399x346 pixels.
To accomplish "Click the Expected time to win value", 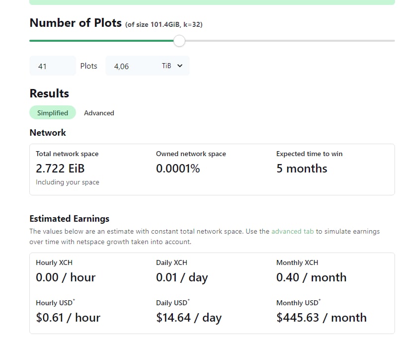I will pyautogui.click(x=302, y=169).
